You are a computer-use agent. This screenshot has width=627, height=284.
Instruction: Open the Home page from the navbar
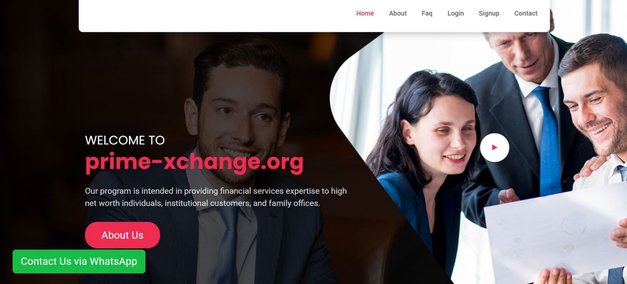[x=365, y=13]
